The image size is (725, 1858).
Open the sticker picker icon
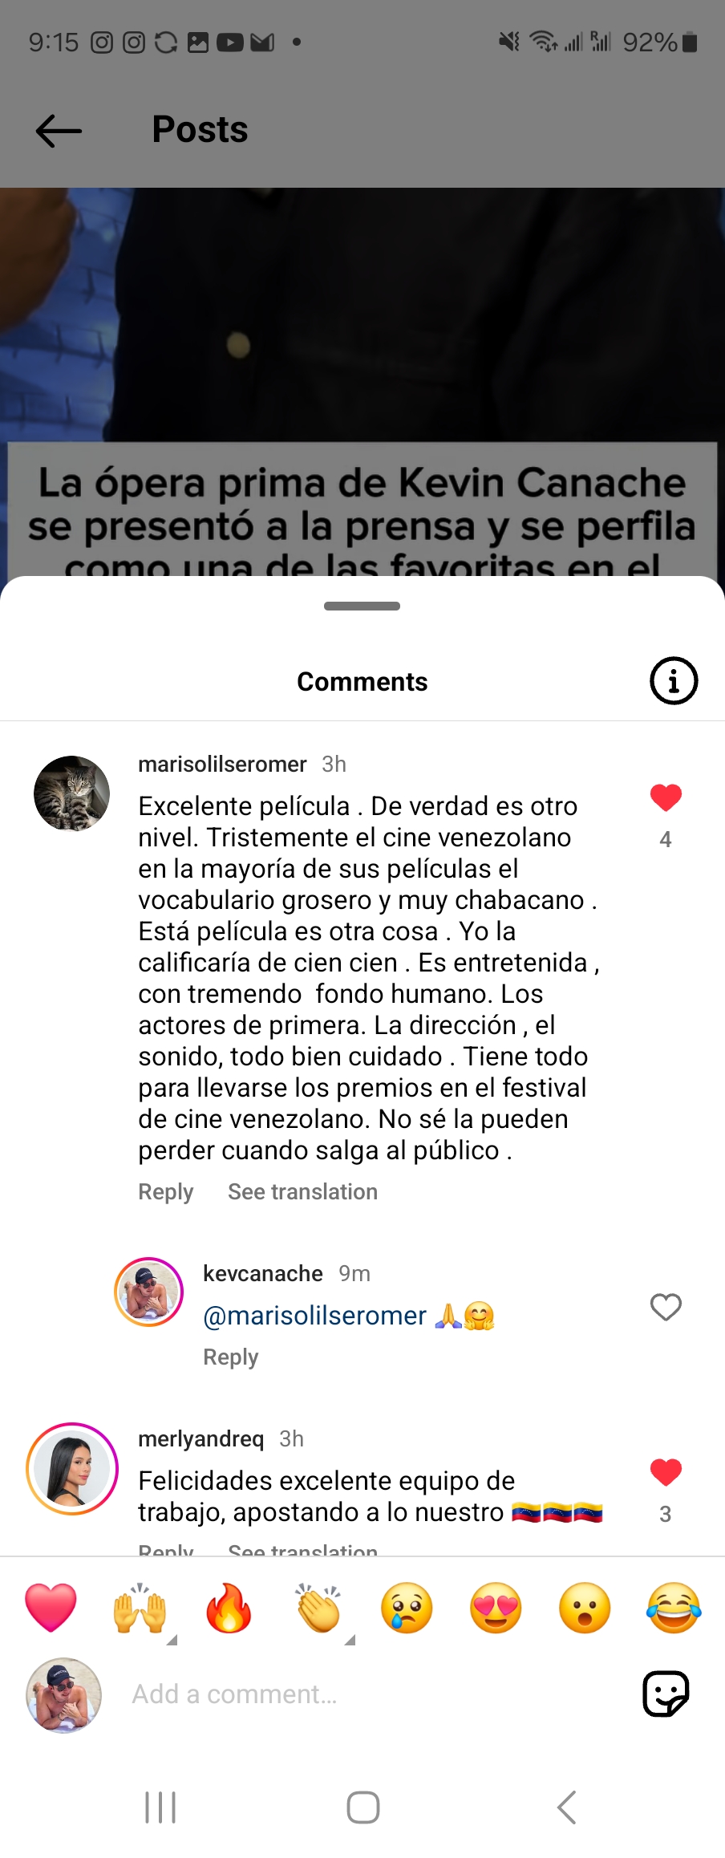tap(666, 1694)
